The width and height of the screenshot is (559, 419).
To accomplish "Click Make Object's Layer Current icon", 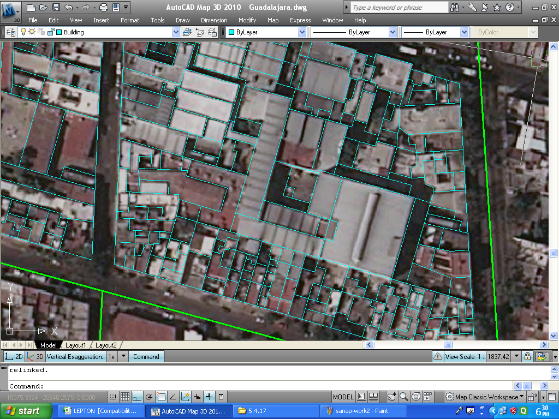I will coord(187,32).
